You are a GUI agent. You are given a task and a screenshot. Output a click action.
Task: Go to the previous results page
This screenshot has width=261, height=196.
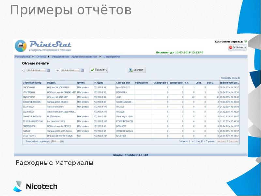coord(224,141)
